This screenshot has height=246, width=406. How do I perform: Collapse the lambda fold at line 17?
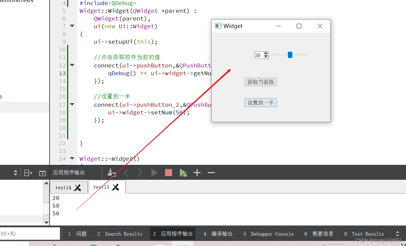72,104
